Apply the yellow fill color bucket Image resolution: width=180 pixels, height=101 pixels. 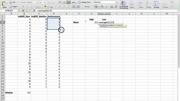(x=45, y=6)
